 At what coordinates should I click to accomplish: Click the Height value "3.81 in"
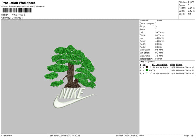click(x=191, y=8)
